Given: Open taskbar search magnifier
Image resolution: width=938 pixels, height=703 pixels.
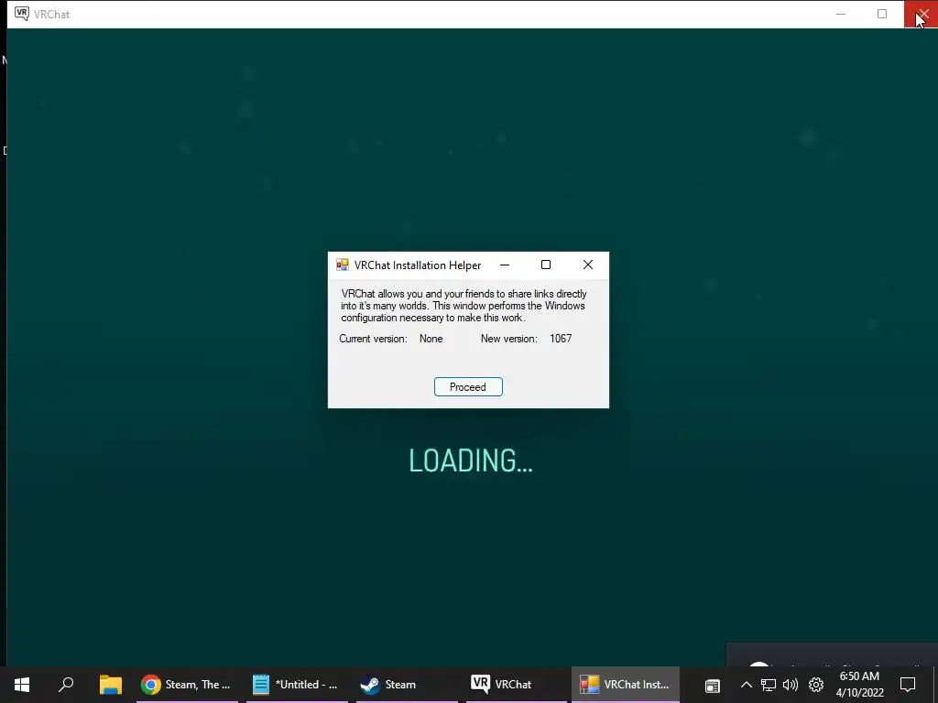Looking at the screenshot, I should (x=66, y=684).
